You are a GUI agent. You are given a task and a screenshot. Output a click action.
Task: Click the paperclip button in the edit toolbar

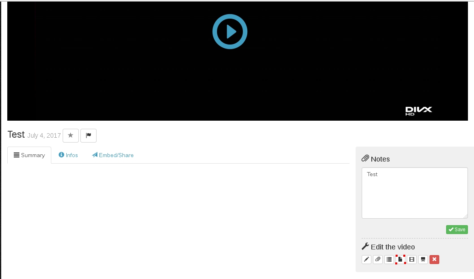[x=377, y=260]
